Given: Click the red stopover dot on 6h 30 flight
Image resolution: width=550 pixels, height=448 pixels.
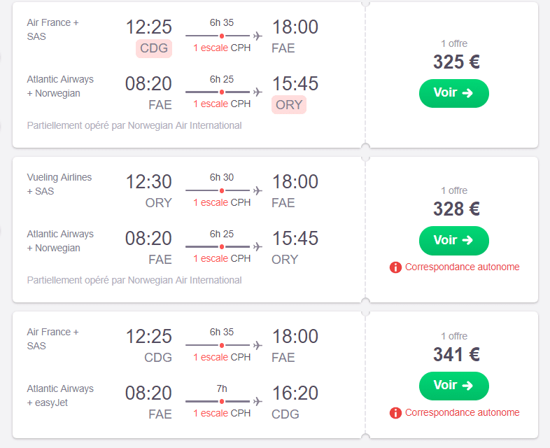Looking at the screenshot, I should [x=222, y=190].
